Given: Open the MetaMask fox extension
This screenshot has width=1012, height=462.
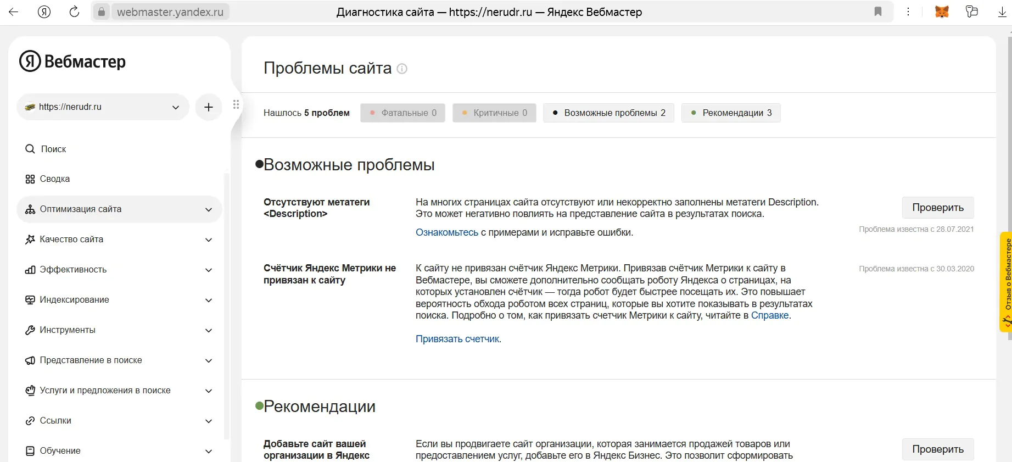Looking at the screenshot, I should point(942,12).
